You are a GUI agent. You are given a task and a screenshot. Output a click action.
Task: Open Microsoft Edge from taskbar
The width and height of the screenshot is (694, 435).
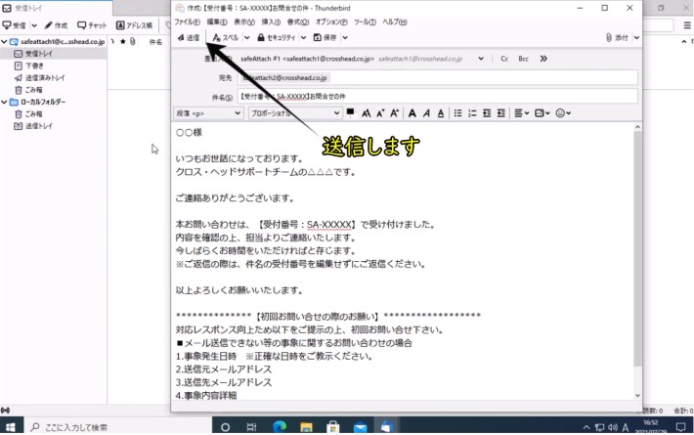point(280,427)
